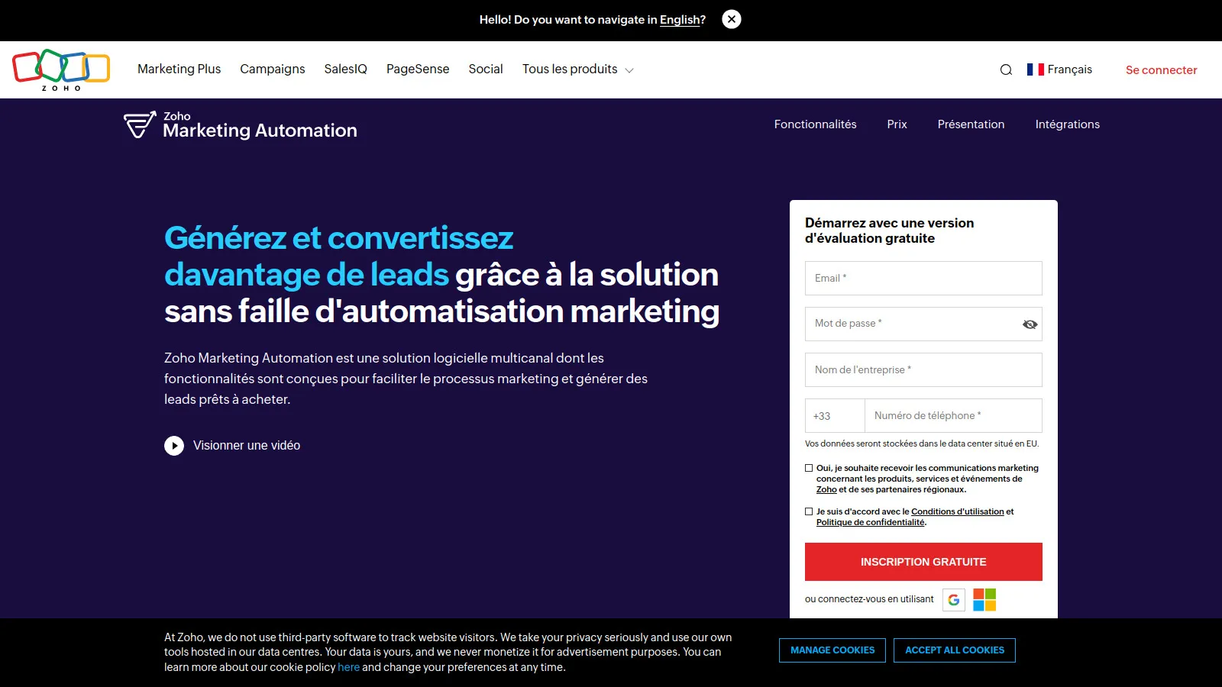Image resolution: width=1222 pixels, height=687 pixels.
Task: Click the Zoho Marketing Automation funnel icon
Action: point(138,124)
